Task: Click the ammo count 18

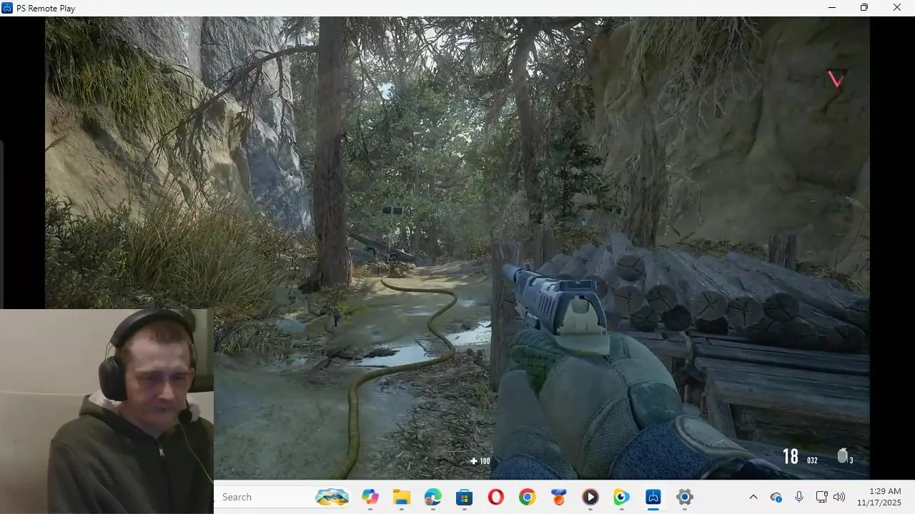Action: 790,456
